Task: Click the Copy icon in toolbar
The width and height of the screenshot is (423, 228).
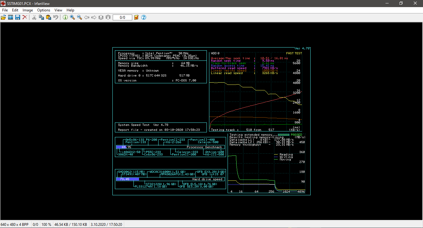Action: click(x=41, y=18)
